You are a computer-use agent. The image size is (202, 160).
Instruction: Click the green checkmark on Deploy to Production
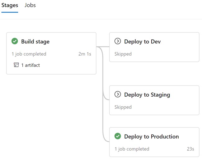coord(117,136)
